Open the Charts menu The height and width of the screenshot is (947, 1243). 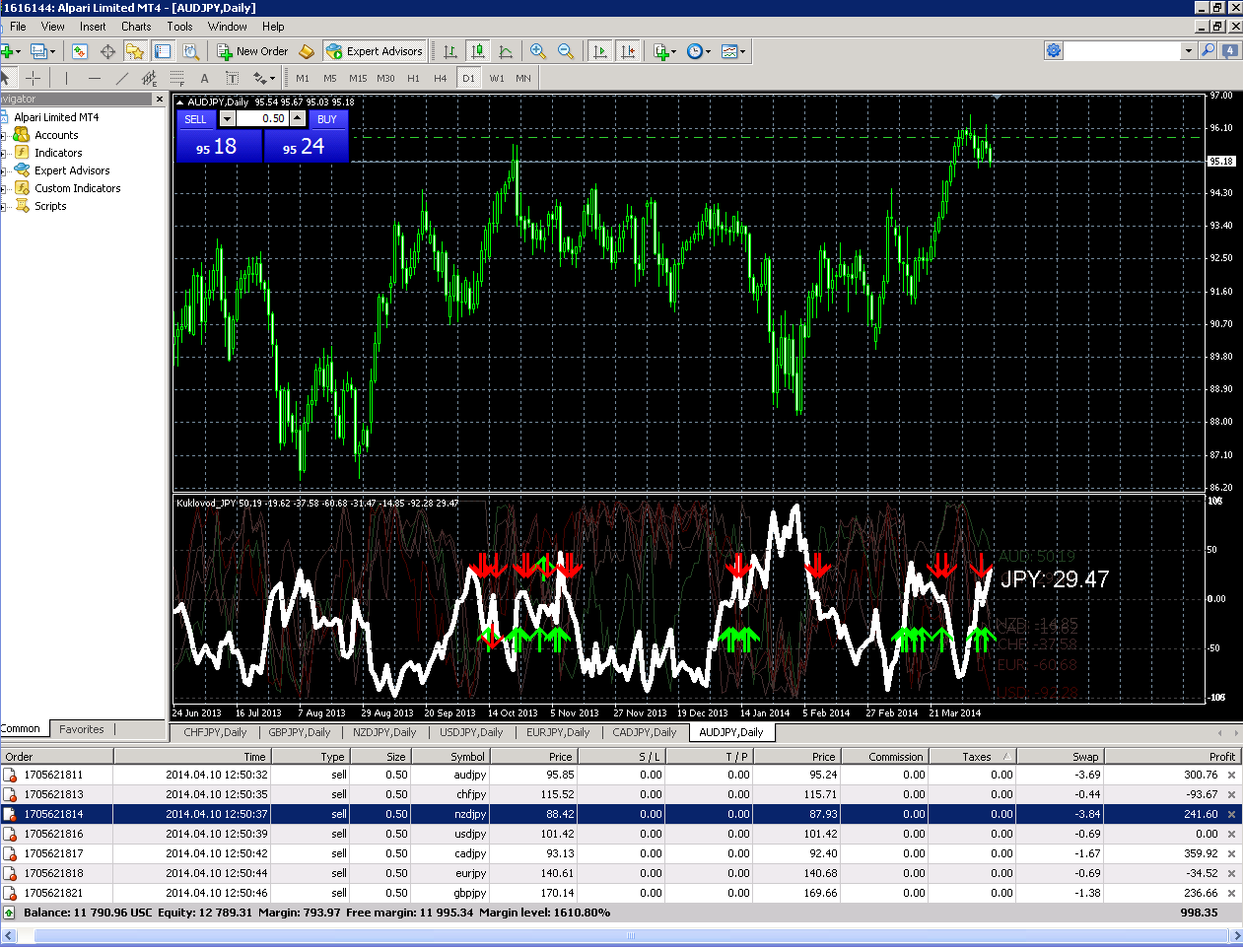[x=136, y=27]
